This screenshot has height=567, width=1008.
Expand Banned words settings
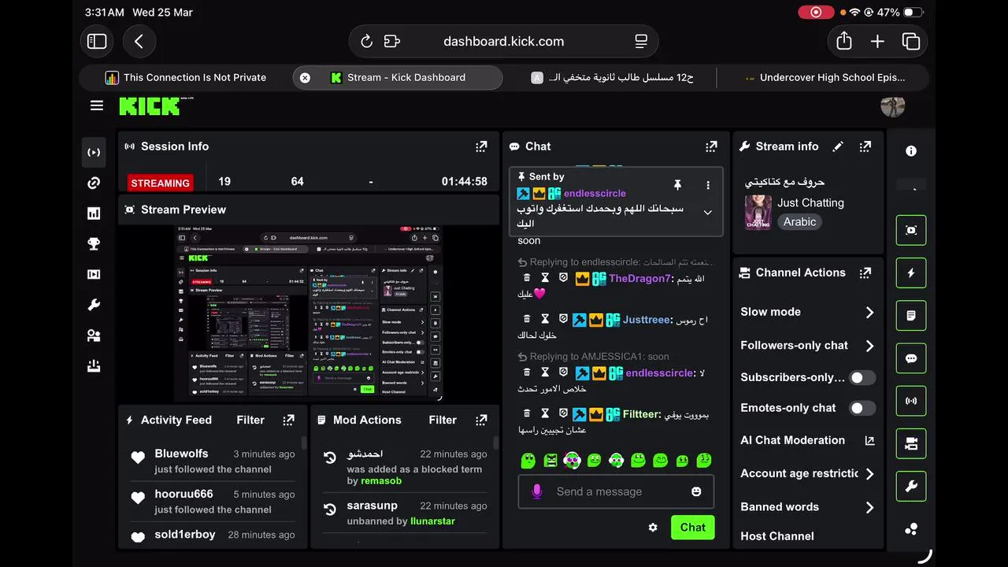869,507
